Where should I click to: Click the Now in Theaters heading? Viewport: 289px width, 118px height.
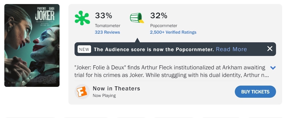click(x=117, y=88)
